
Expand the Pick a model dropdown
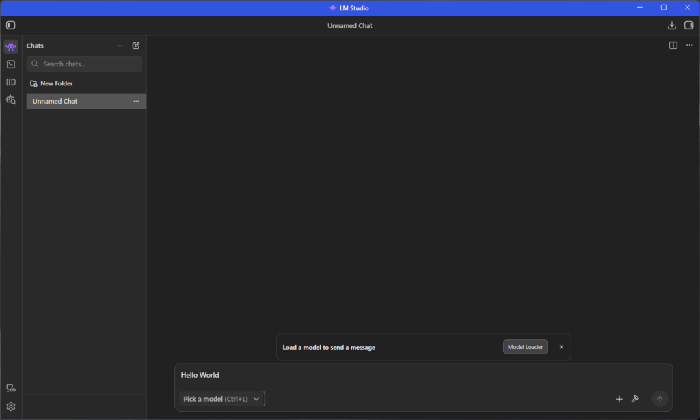click(x=221, y=399)
